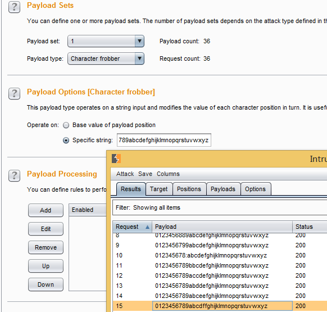327x312 pixels.
Task: Open help icon for Payload Processing
Action: pyautogui.click(x=14, y=175)
